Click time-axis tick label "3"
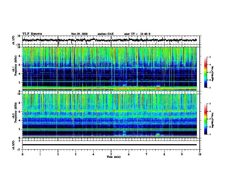 point(76,154)
